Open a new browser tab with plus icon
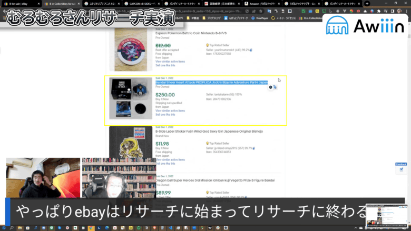 367,4
